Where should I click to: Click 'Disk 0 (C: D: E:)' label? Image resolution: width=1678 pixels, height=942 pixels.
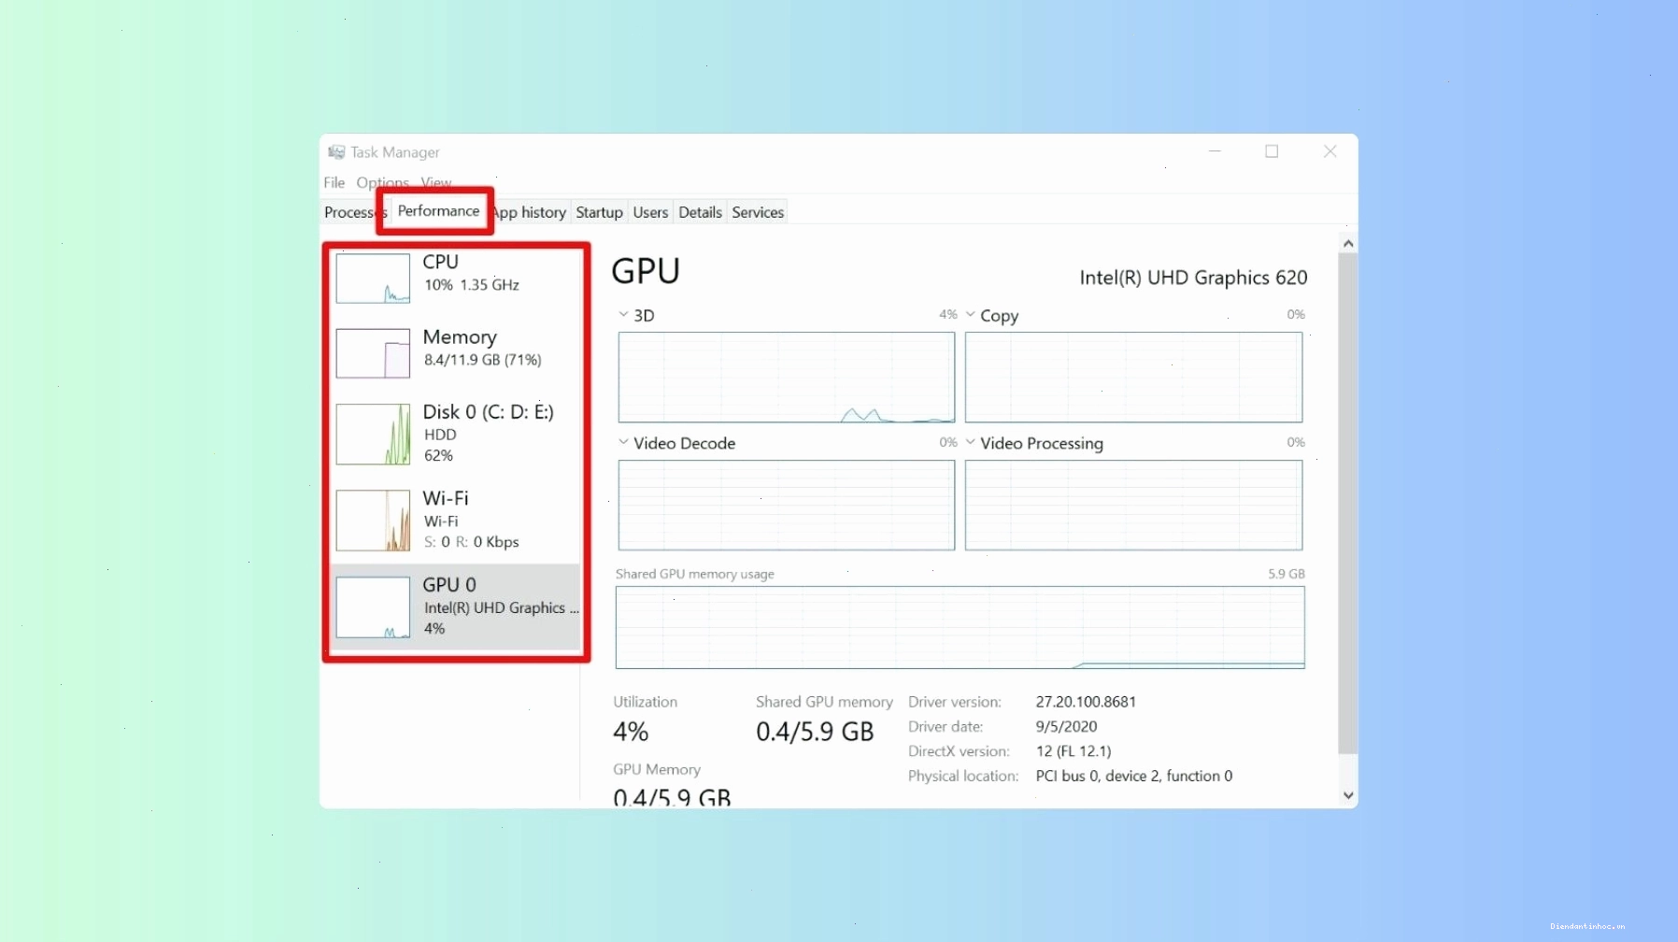488,412
